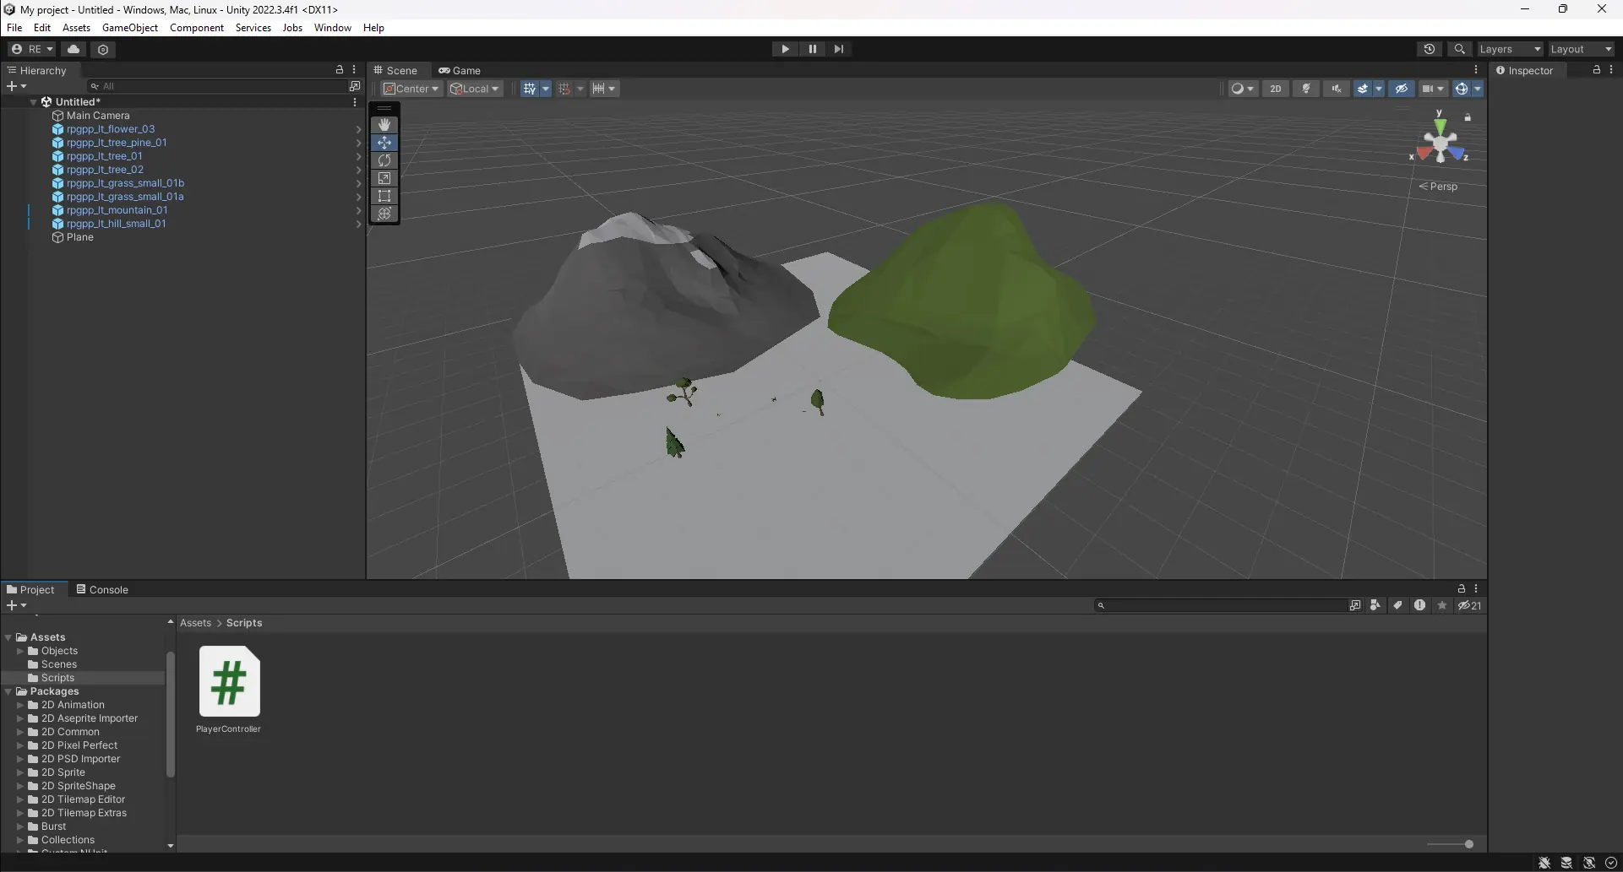
Task: Open the Center pivot mode dropdown
Action: coord(411,89)
